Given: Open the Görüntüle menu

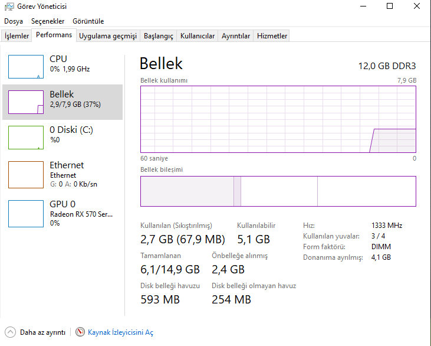Looking at the screenshot, I should 88,21.
